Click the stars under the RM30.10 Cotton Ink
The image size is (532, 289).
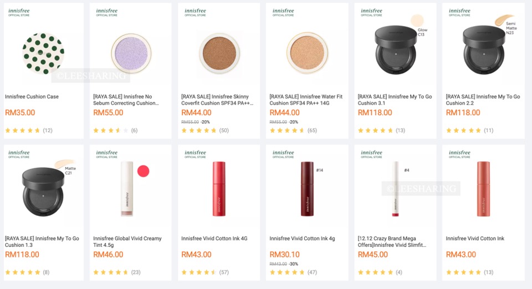pos(287,272)
